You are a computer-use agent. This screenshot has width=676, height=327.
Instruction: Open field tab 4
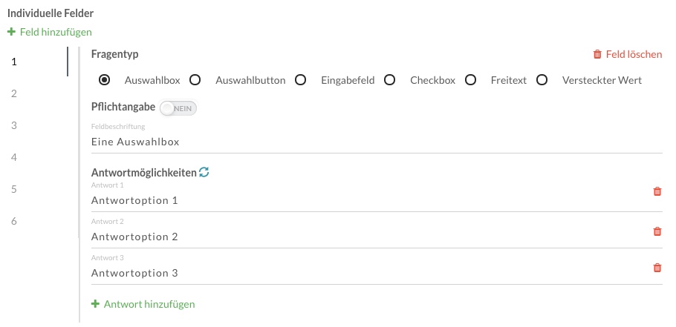(x=14, y=157)
